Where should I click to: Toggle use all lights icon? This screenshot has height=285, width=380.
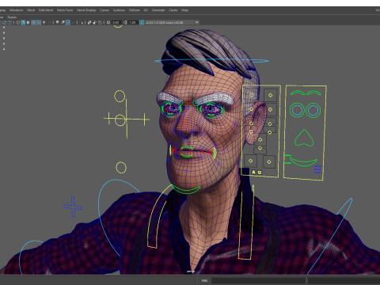(44, 22)
